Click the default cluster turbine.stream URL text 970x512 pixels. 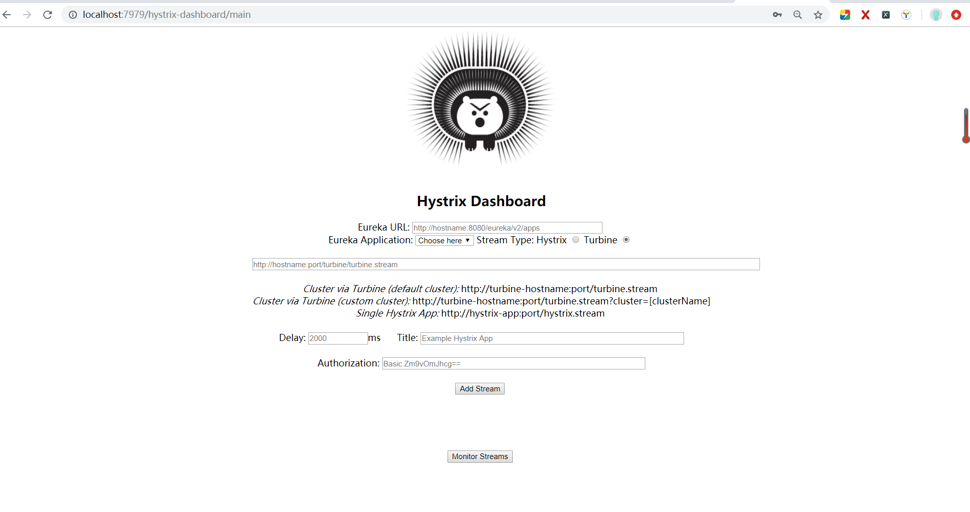[x=559, y=289]
